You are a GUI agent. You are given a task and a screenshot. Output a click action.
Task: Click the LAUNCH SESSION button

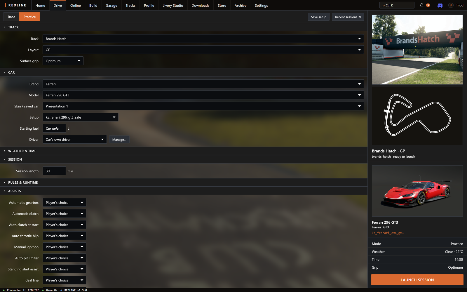pyautogui.click(x=417, y=280)
